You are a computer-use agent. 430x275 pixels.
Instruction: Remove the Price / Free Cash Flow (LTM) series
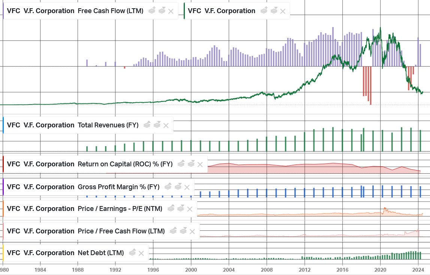[192, 232]
